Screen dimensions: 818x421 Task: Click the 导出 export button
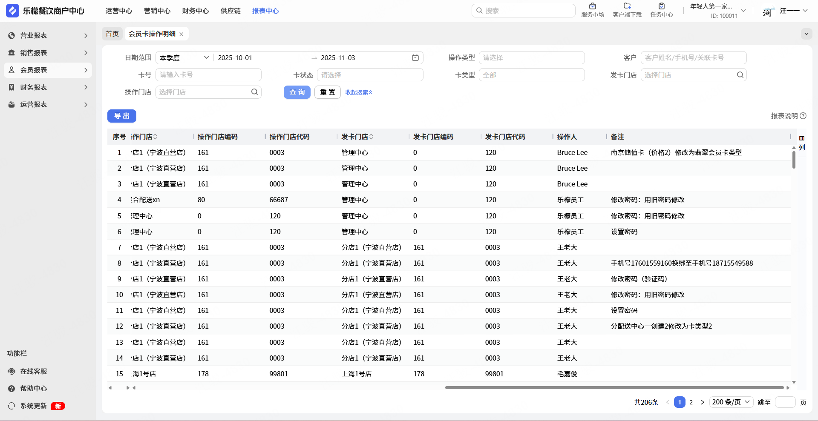[x=121, y=116]
